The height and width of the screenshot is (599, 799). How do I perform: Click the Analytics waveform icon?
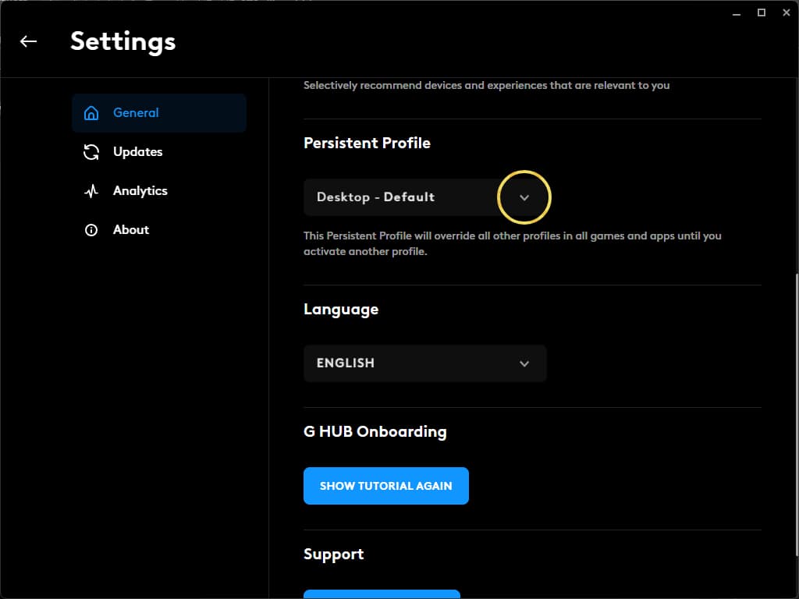click(x=91, y=190)
